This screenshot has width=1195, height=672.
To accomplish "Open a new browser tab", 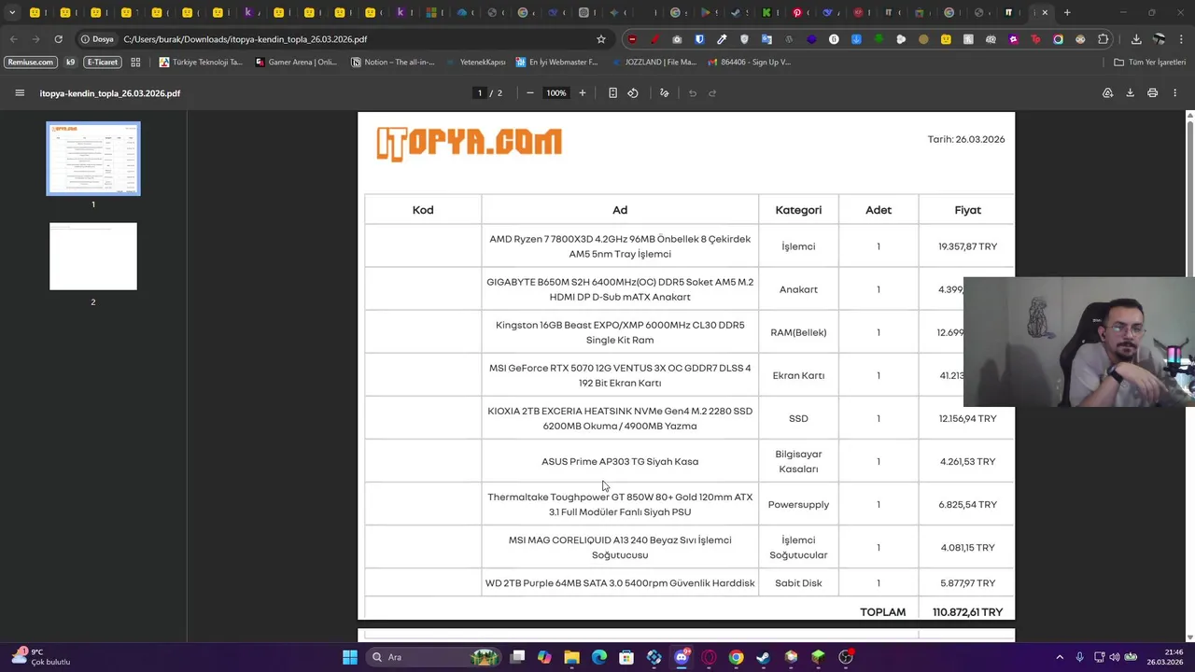I will [x=1067, y=13].
